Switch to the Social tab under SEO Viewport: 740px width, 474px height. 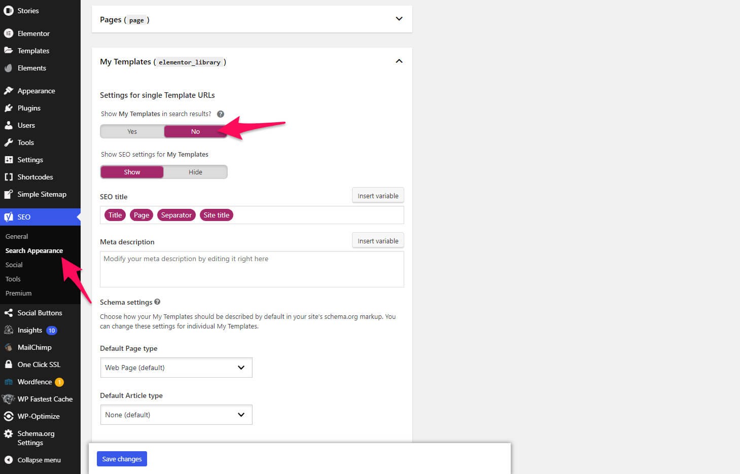coord(14,264)
